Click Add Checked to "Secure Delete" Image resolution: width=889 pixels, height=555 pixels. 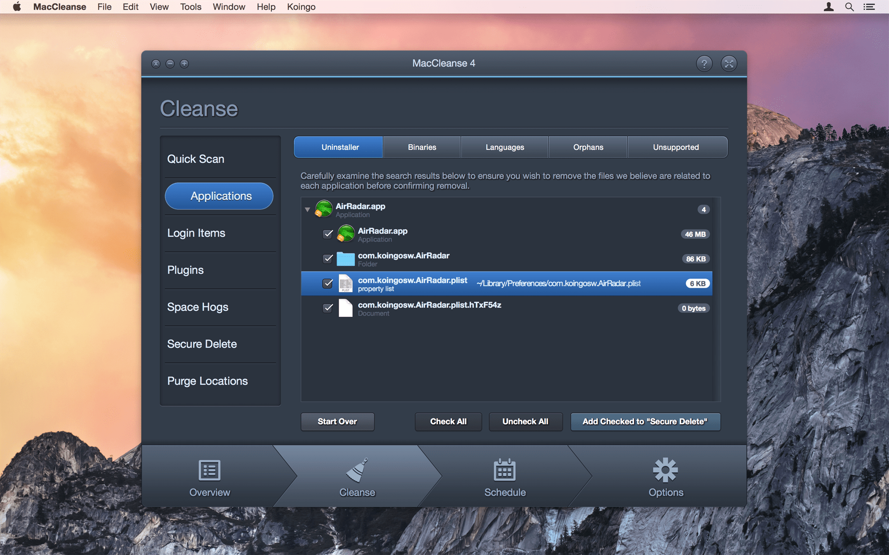point(645,421)
